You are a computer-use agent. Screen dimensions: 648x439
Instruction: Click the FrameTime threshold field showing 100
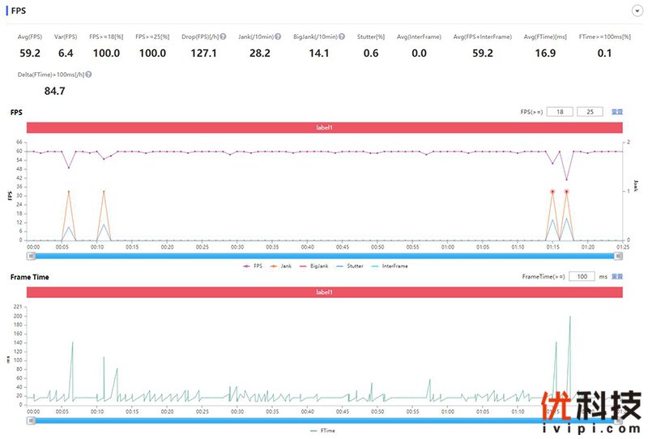pyautogui.click(x=580, y=276)
